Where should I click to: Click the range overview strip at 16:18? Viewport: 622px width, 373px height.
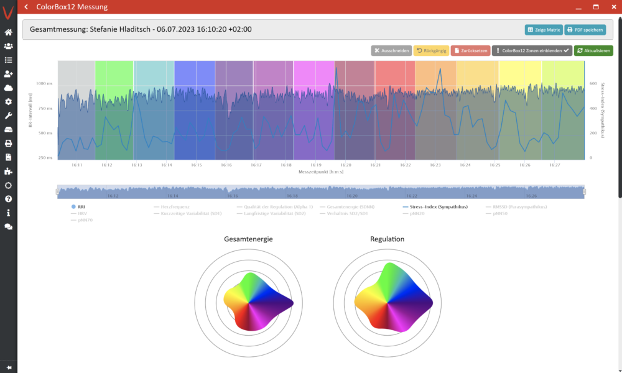[x=292, y=192]
